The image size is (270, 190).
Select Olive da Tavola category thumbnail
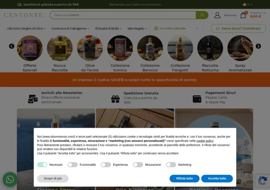point(90,48)
